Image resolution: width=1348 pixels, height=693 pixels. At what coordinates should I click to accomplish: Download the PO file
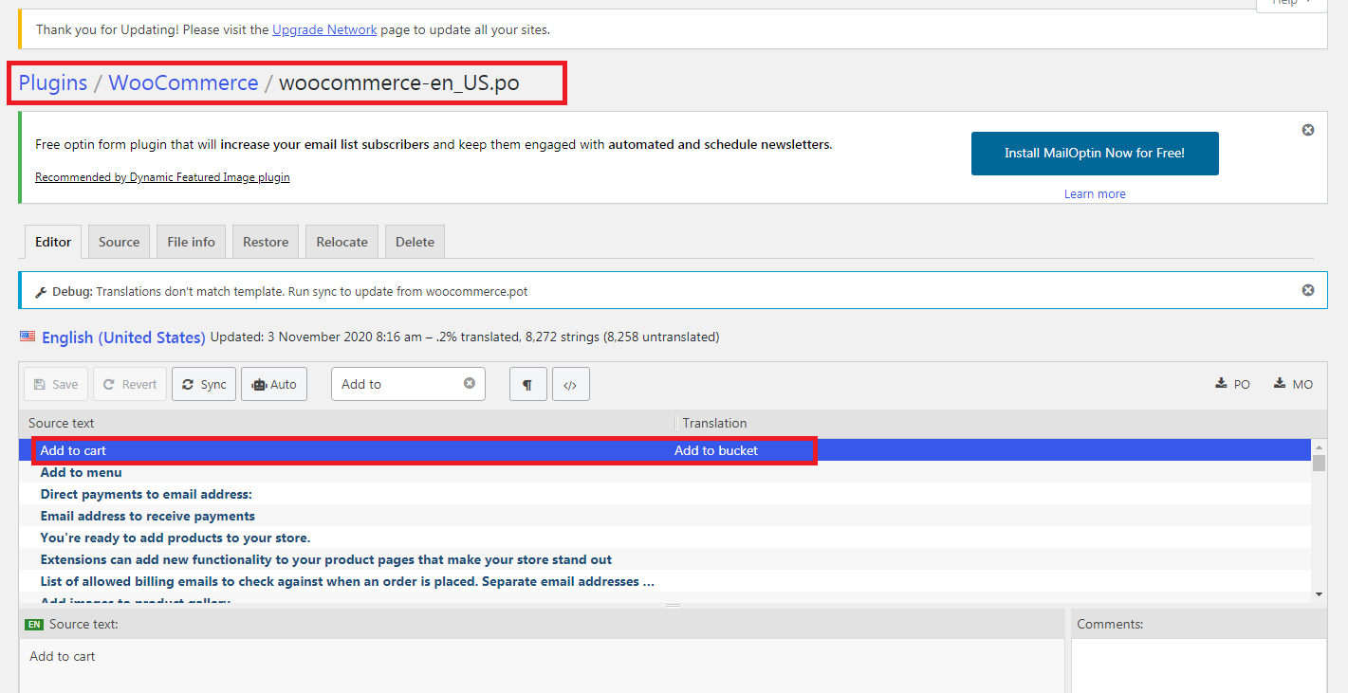pyautogui.click(x=1233, y=384)
